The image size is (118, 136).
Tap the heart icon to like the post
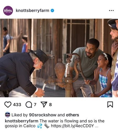click(x=8, y=105)
